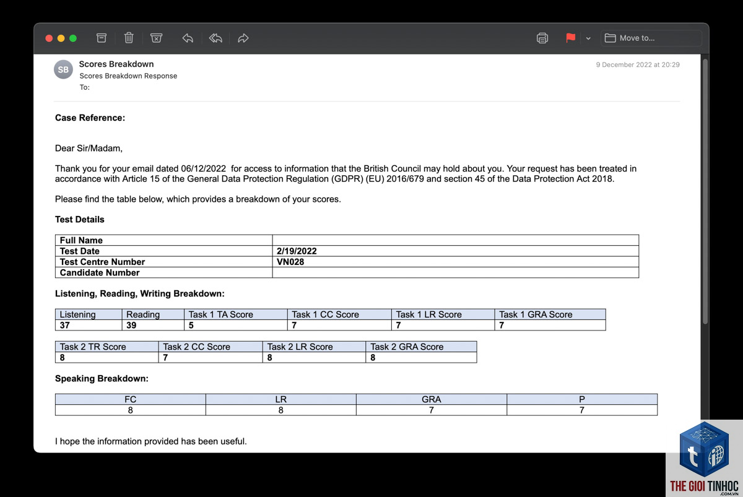Print the email using the printer icon
The height and width of the screenshot is (497, 743).
tap(542, 38)
